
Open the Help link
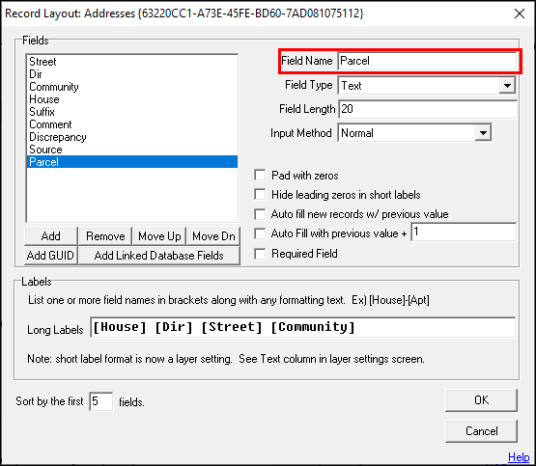[x=519, y=457]
